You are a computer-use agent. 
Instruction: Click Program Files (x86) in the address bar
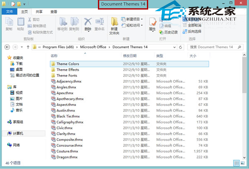point(58,47)
